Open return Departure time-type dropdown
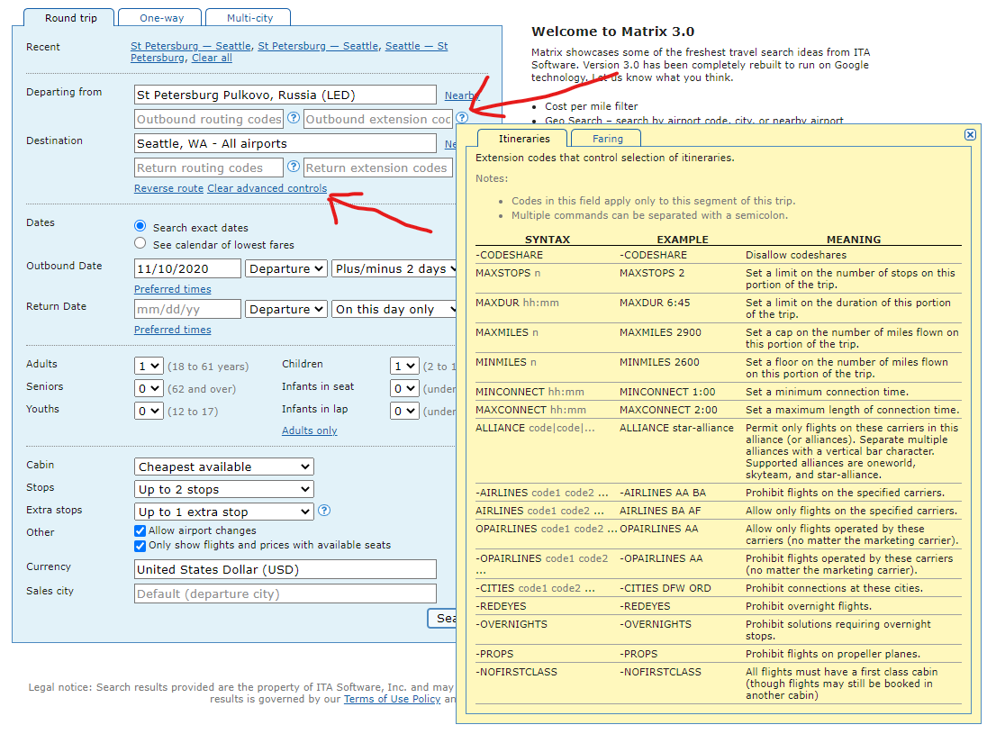Image resolution: width=1005 pixels, height=743 pixels. [285, 309]
